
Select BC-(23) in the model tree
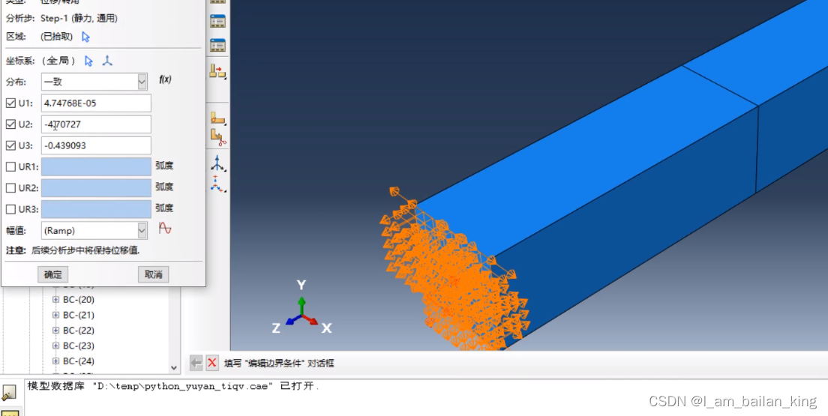pos(79,346)
